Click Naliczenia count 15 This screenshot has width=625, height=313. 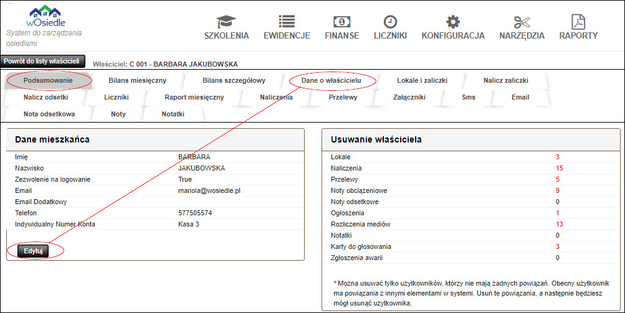click(559, 169)
